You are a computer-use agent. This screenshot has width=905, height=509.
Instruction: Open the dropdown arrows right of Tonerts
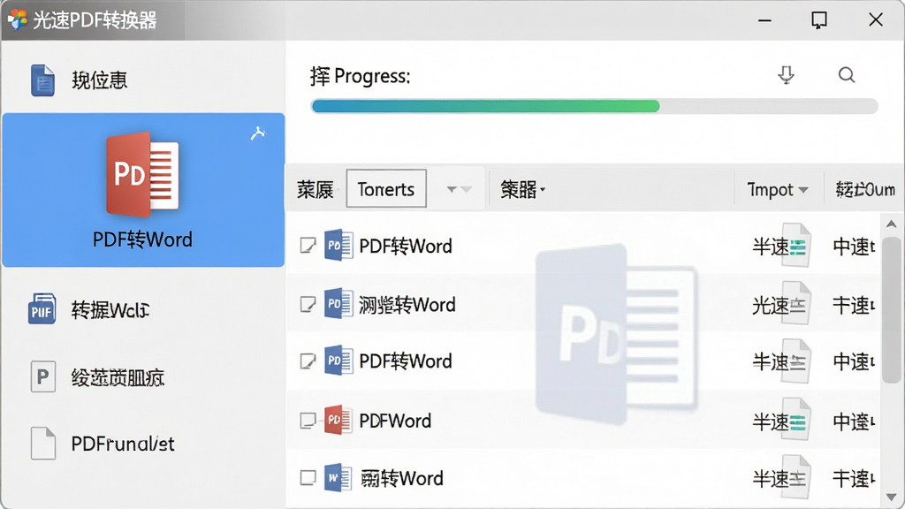point(459,189)
